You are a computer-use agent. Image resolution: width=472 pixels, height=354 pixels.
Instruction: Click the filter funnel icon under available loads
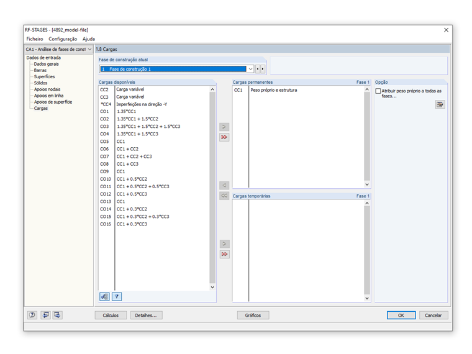pos(117,296)
